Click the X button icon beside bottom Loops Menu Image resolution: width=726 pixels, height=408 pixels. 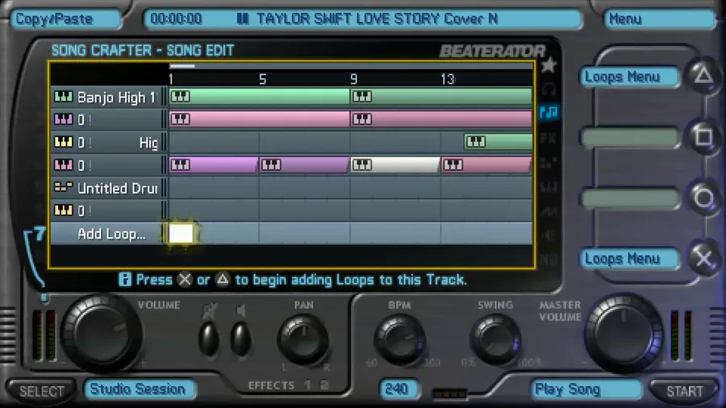pyautogui.click(x=703, y=259)
